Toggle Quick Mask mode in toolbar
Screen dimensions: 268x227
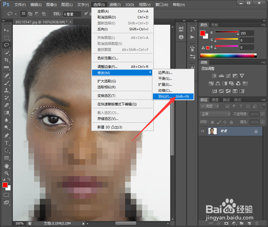(6, 195)
